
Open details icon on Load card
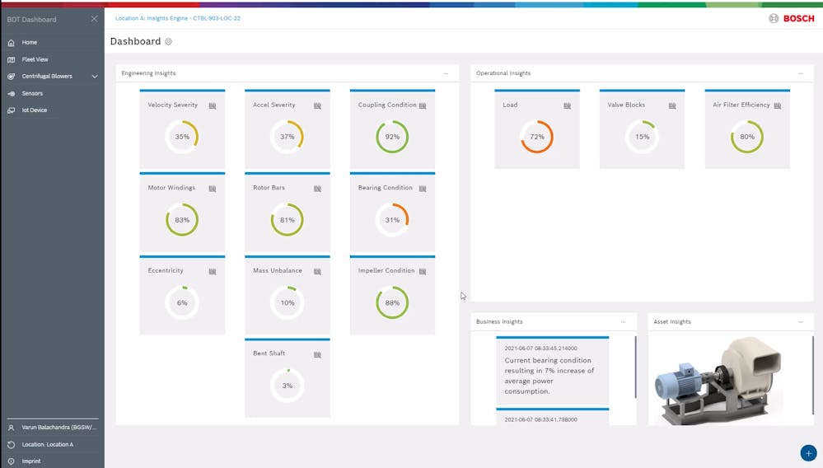(x=567, y=105)
